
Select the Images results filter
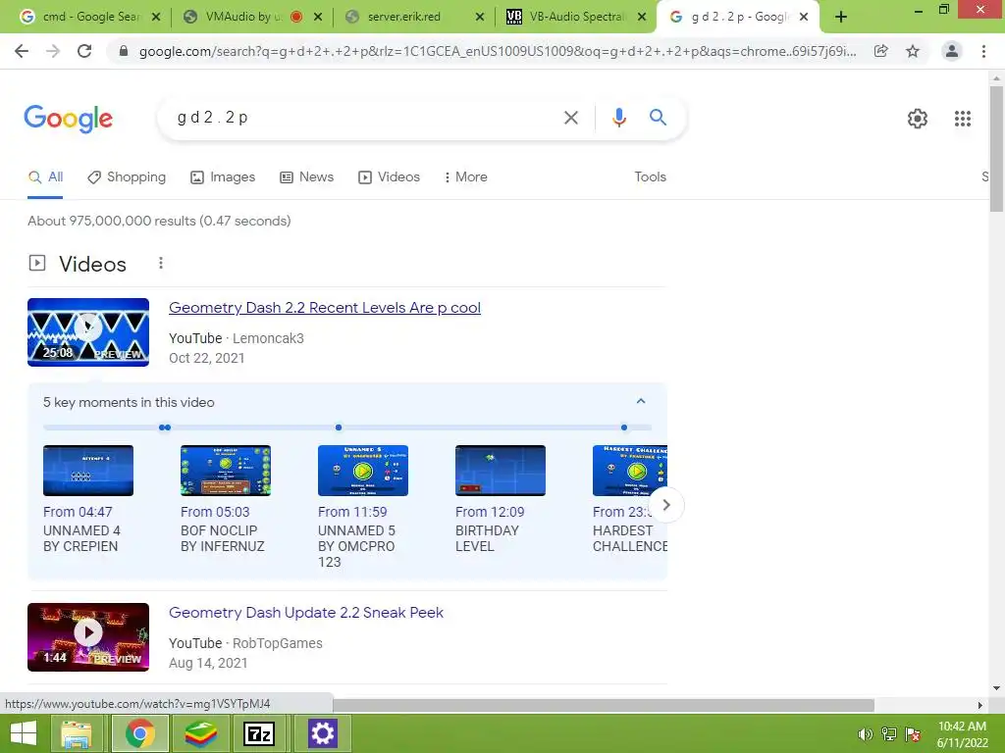(223, 177)
